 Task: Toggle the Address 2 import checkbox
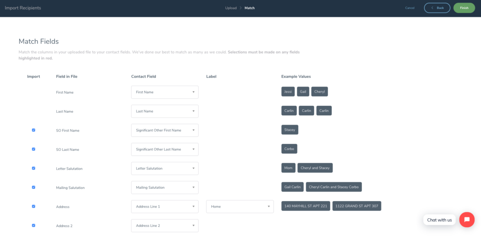tap(33, 225)
